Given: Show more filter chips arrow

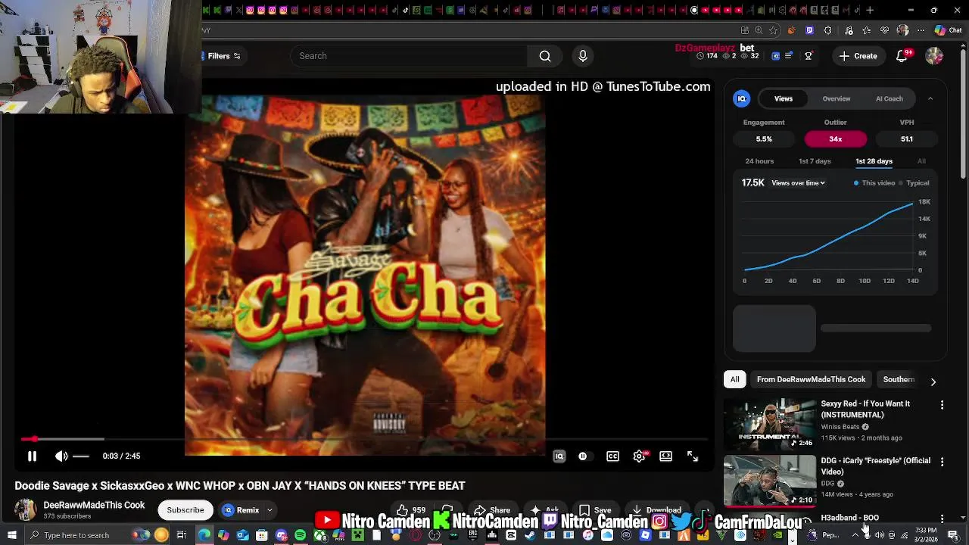Looking at the screenshot, I should click(933, 381).
